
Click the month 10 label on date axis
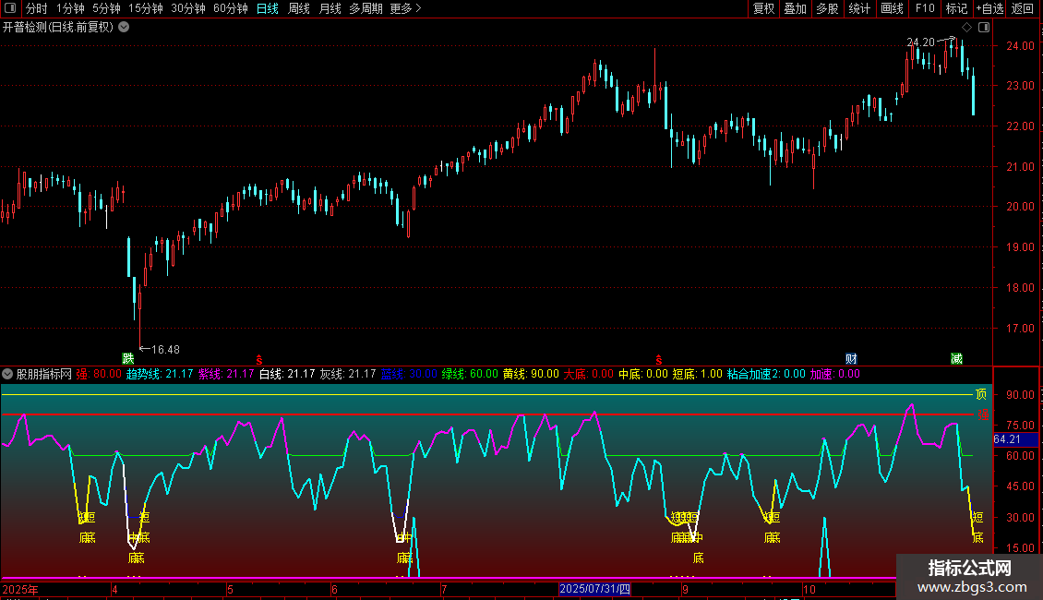(809, 589)
